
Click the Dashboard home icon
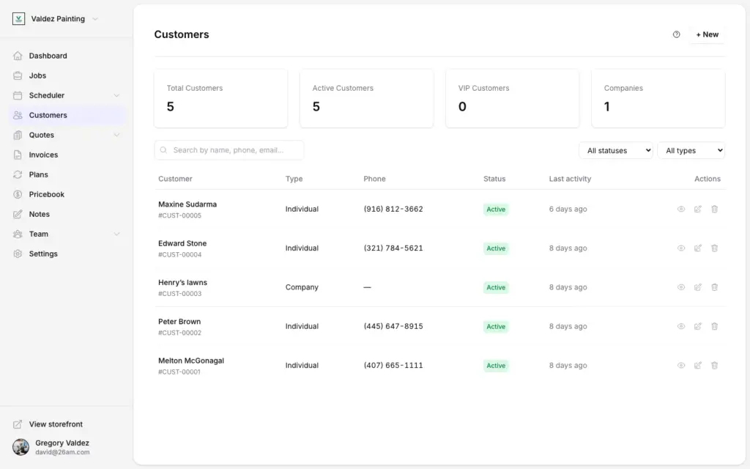coord(18,56)
